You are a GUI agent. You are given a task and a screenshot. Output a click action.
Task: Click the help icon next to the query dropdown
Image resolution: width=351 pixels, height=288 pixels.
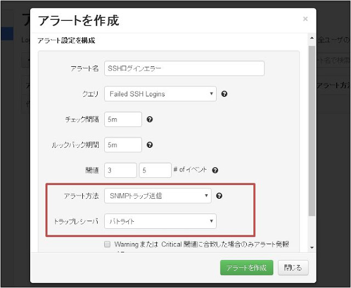[x=224, y=94]
